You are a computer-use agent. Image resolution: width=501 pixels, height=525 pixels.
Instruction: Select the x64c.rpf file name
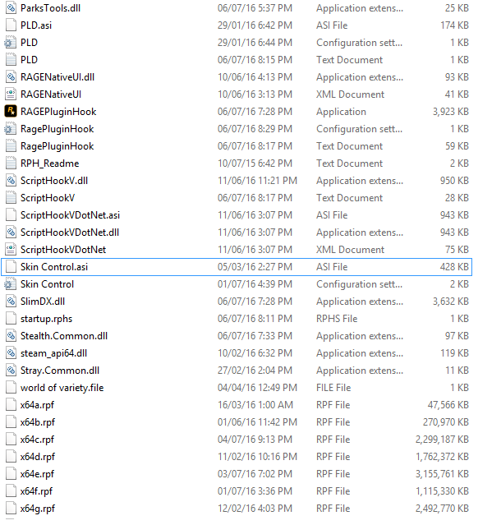point(37,440)
